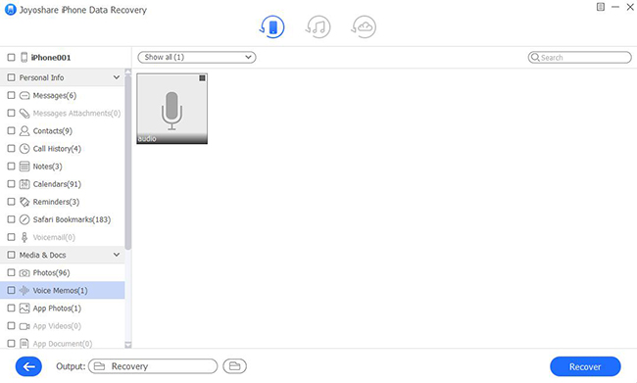Switch to Recover from iCloud mode icon
The image size is (637, 383).
pos(364,26)
